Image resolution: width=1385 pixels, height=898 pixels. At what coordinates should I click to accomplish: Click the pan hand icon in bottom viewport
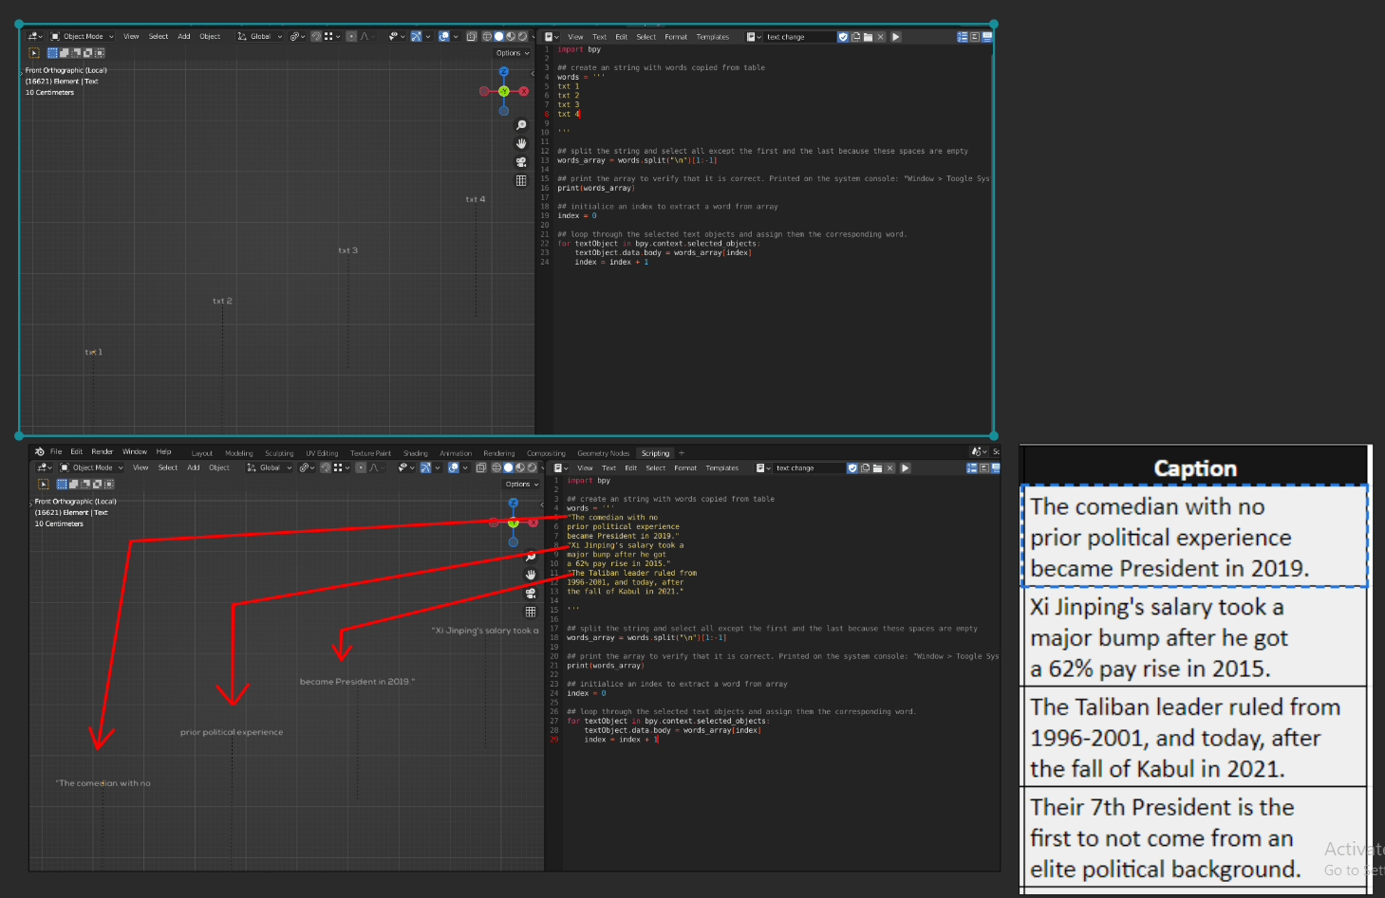click(x=531, y=575)
